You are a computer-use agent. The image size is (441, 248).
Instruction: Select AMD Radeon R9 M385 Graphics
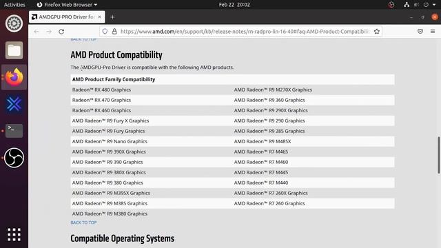coord(110,204)
